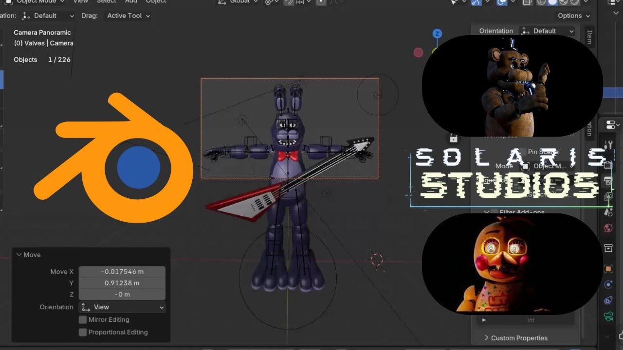Collapse the Move operator panel
This screenshot has width=623, height=350.
19,255
